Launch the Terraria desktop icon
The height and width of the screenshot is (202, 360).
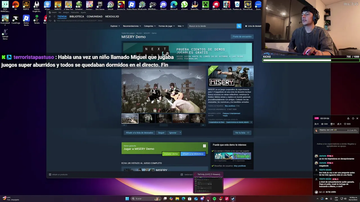(x=37, y=19)
